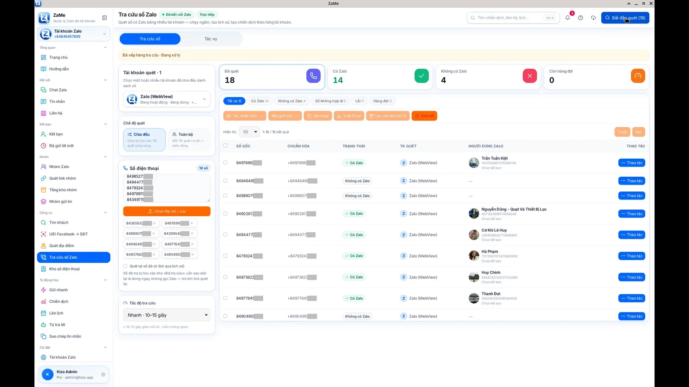Open the Hiển thị page size dropdown

pos(250,132)
